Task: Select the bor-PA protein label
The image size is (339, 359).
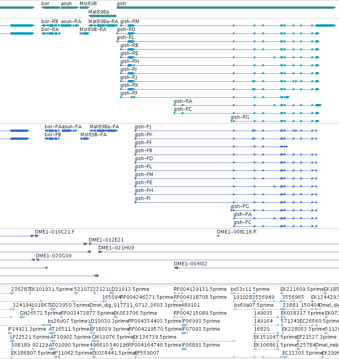Action: click(x=53, y=127)
